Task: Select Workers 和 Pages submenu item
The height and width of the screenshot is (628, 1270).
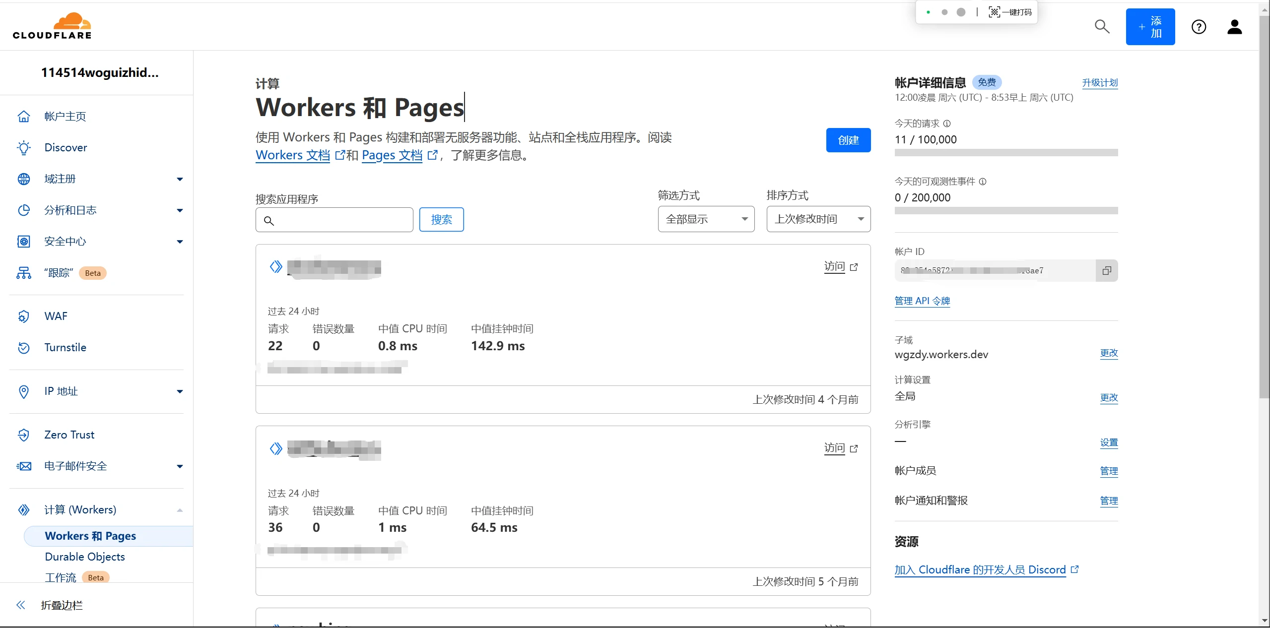Action: pos(108,536)
